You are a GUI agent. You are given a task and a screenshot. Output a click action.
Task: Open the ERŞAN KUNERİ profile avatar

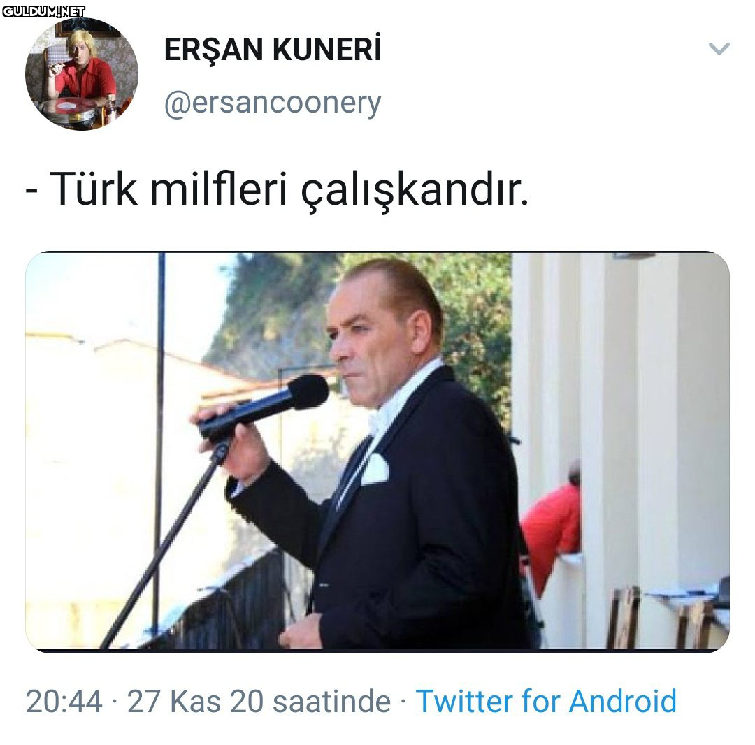click(x=82, y=74)
